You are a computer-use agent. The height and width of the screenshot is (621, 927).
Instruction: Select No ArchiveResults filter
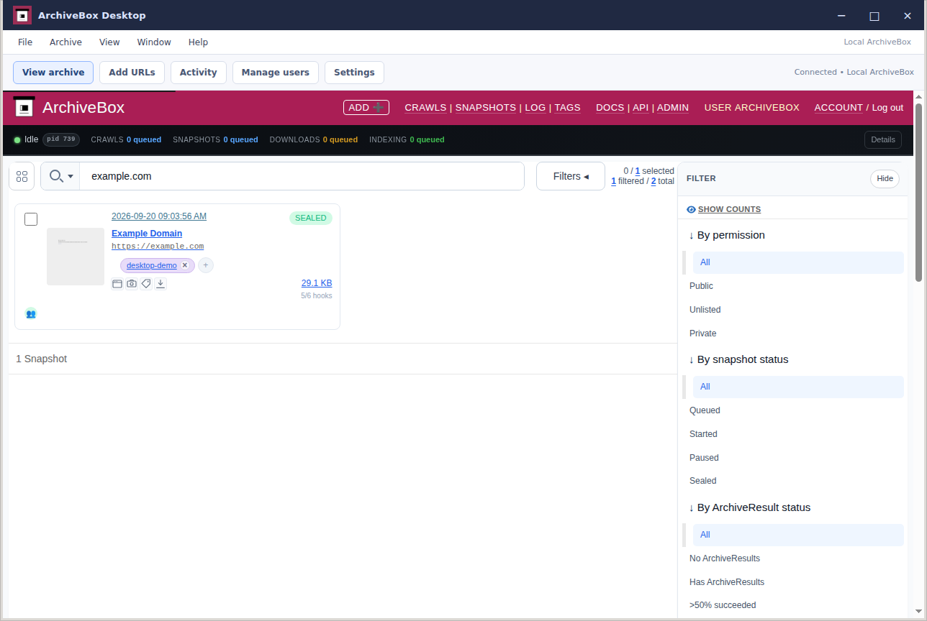coord(724,558)
